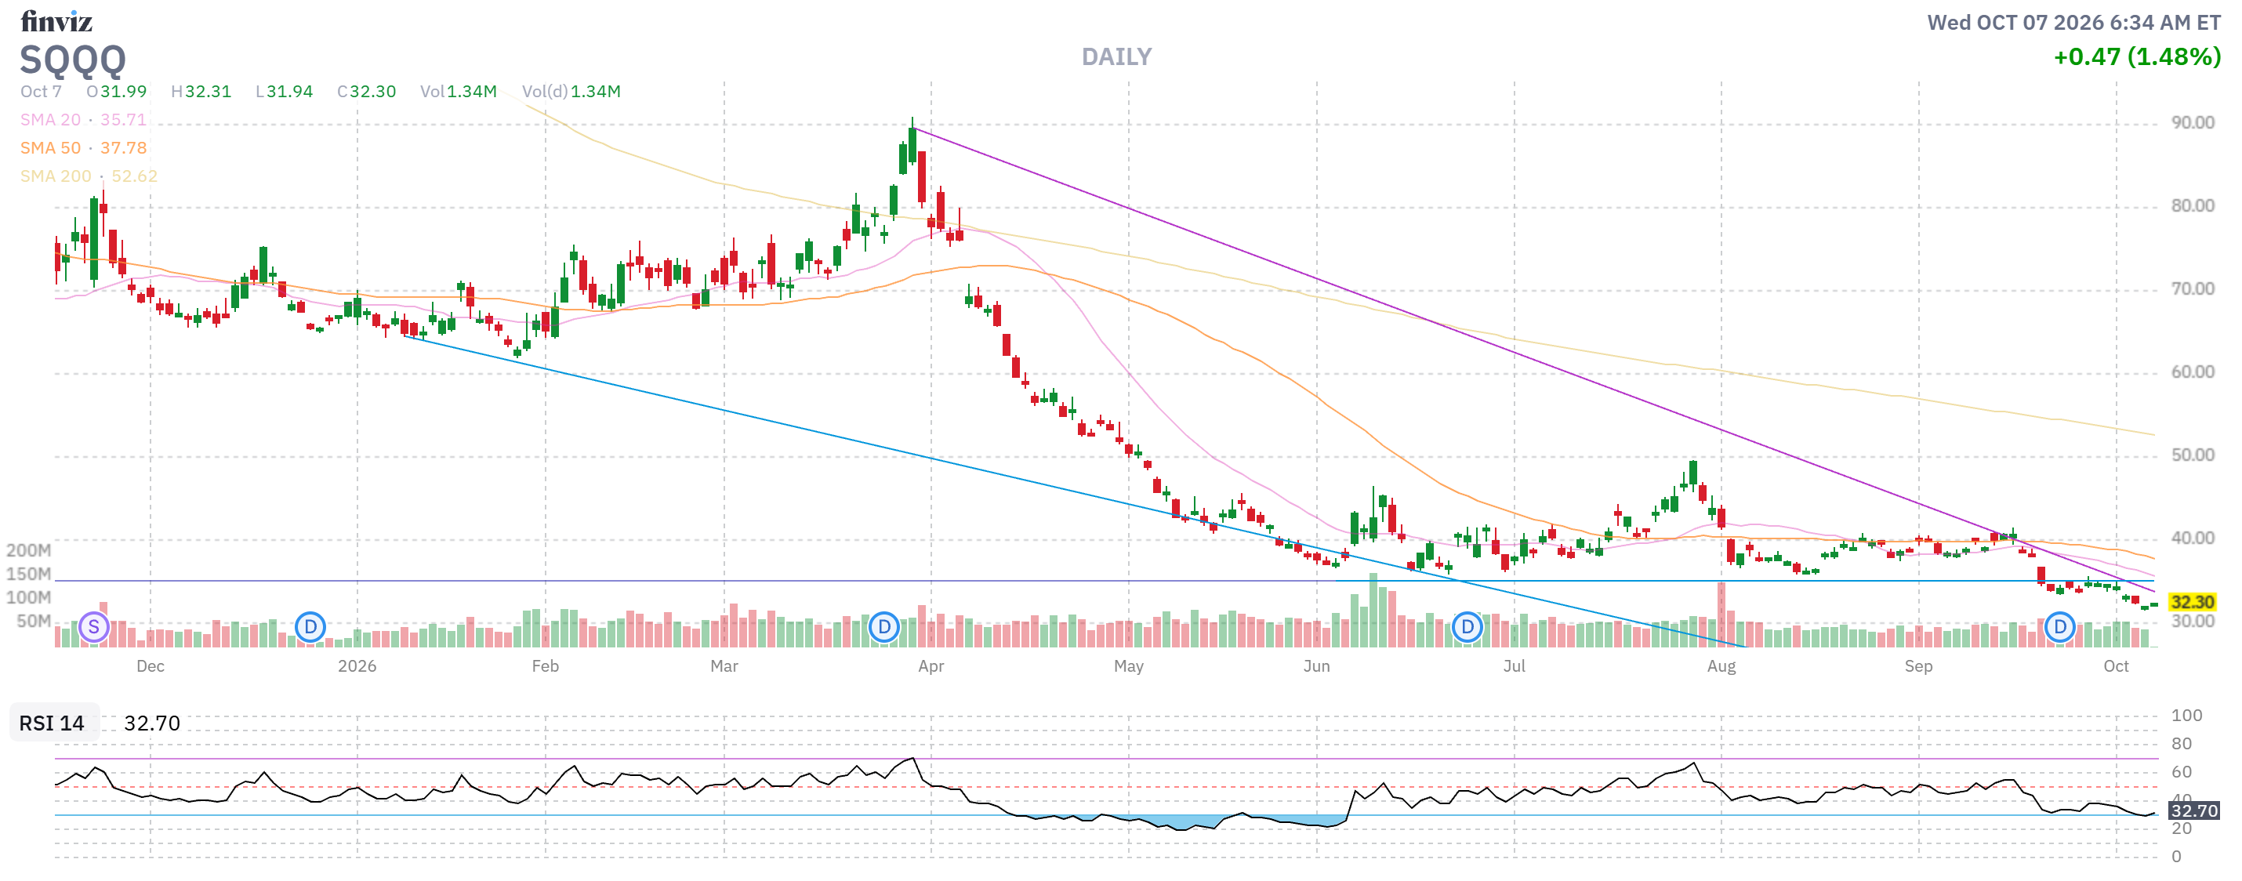Toggle the SMA 50 legend entry
The width and height of the screenshot is (2242, 881).
[84, 148]
